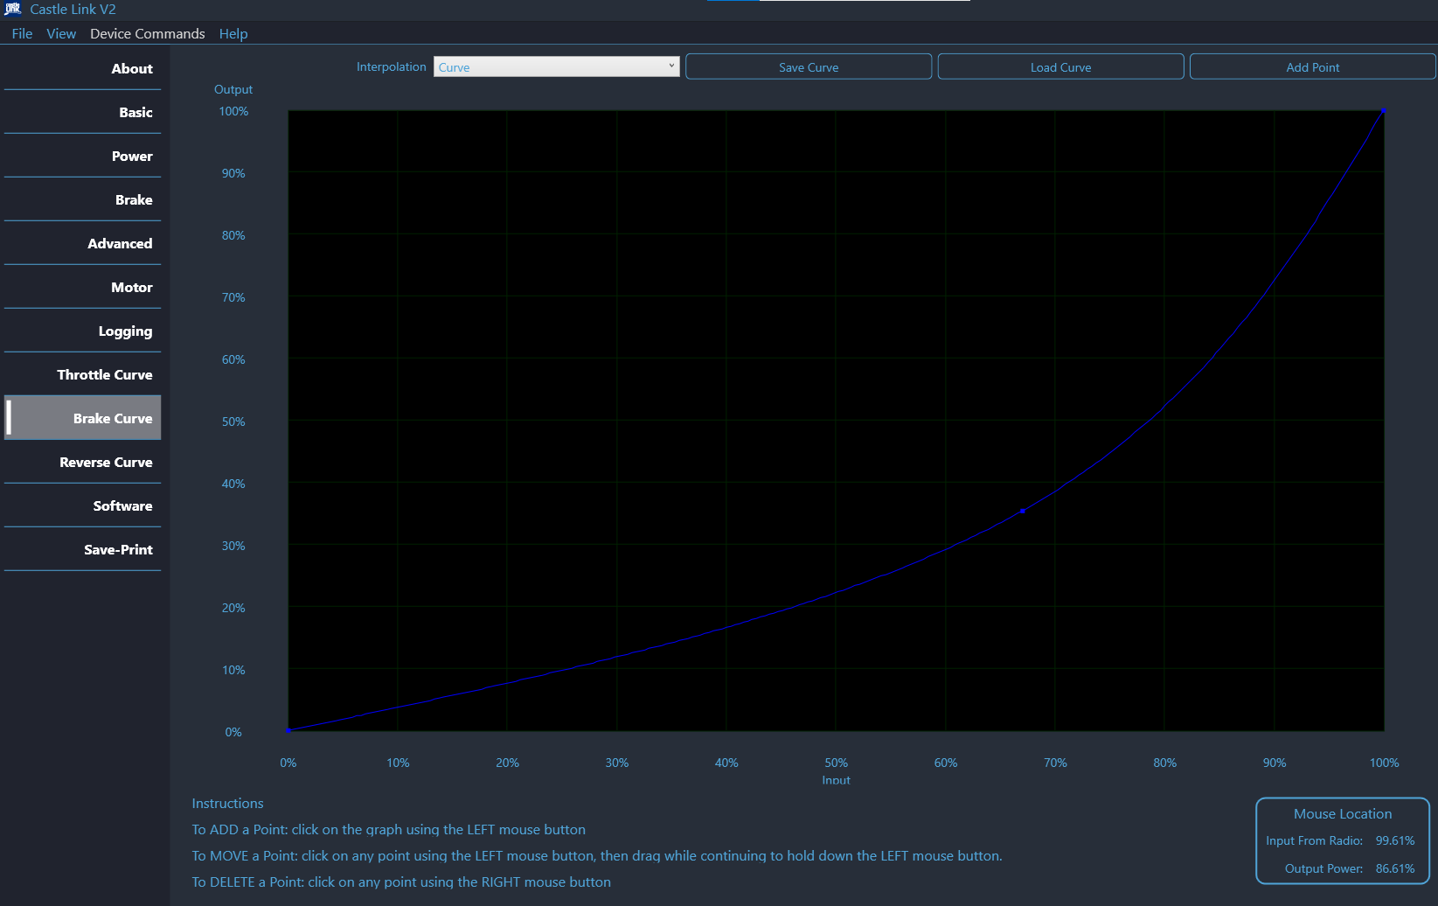The image size is (1438, 906).
Task: Click the Input From Radio value 99.61%
Action: (1395, 840)
